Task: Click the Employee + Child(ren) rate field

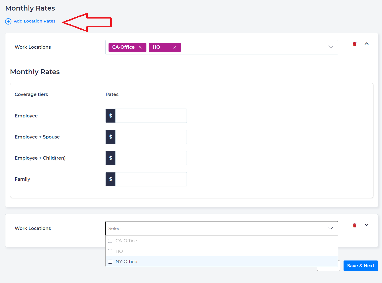Action: tap(151, 158)
